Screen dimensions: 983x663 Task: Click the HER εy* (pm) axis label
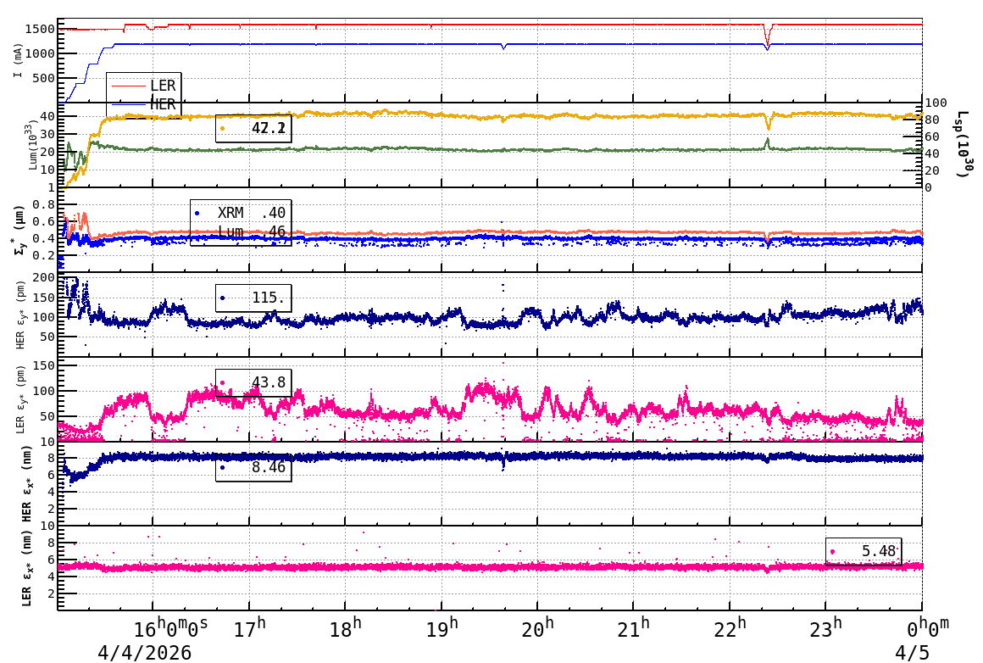pyautogui.click(x=20, y=315)
